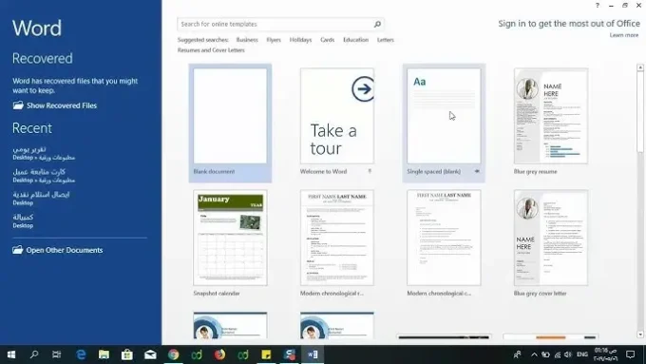Screen dimensions: 646x364
Task: Open File Explorer from the taskbar
Action: pyautogui.click(x=104, y=354)
